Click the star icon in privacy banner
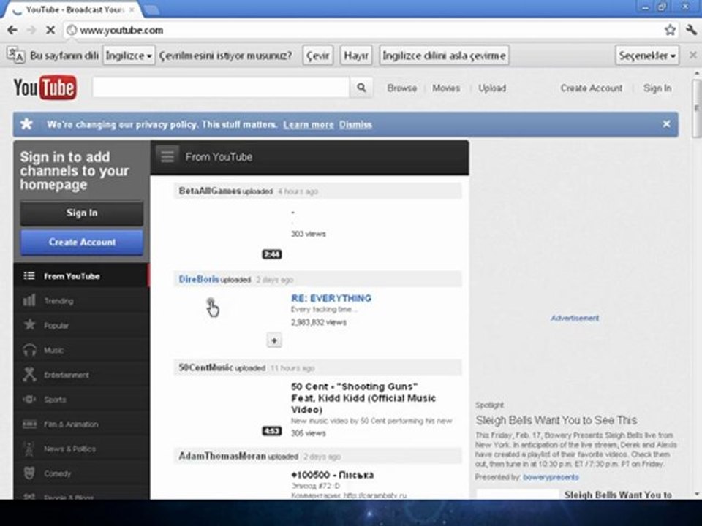The height and width of the screenshot is (526, 702). click(x=26, y=124)
